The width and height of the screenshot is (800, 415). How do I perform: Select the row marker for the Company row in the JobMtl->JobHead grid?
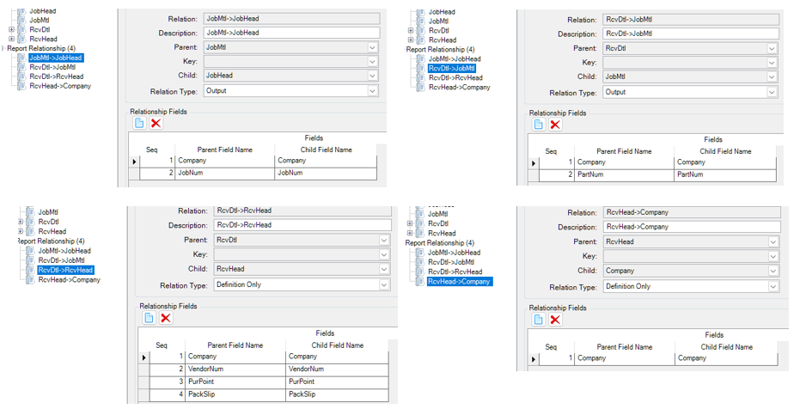coord(134,162)
